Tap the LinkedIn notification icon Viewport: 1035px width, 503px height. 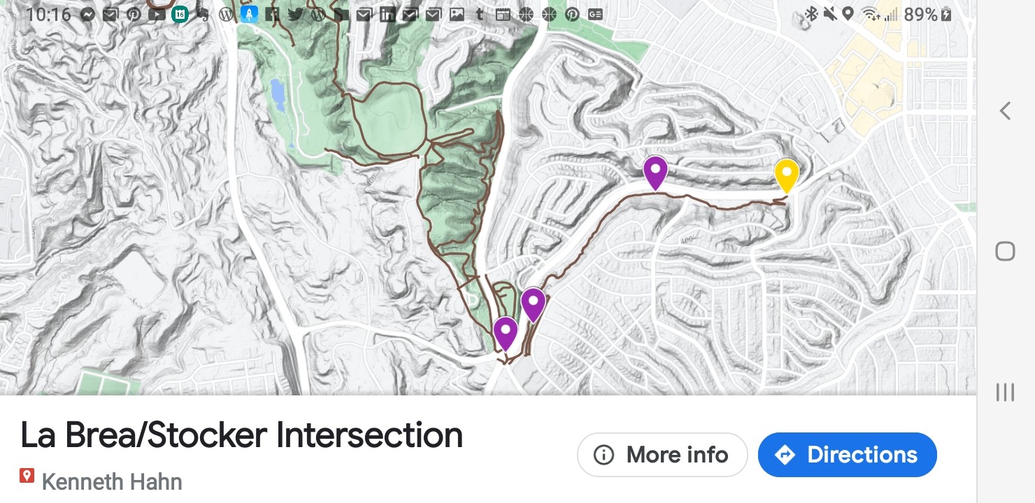387,14
